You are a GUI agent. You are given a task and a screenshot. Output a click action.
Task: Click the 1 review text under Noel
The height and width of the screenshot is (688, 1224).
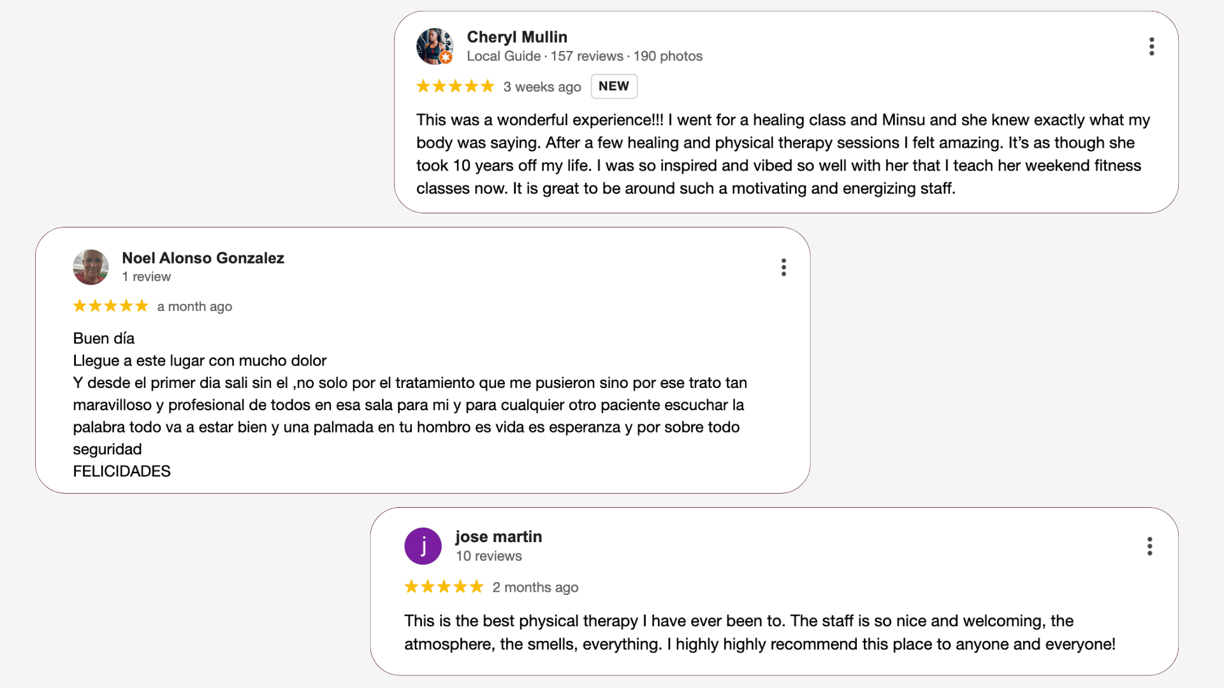(x=147, y=276)
